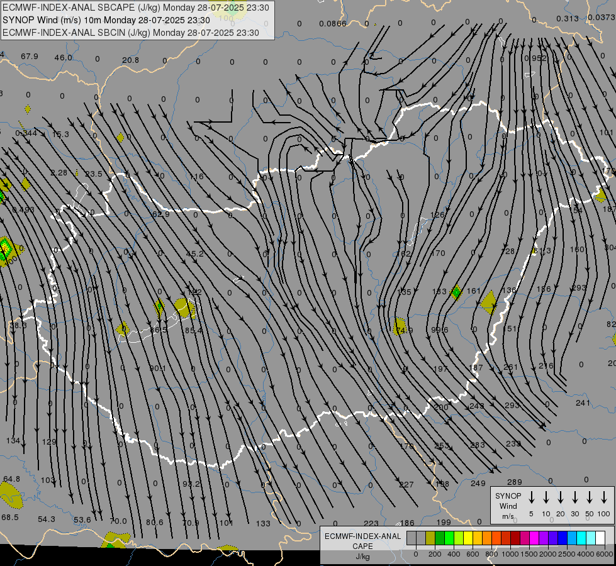The height and width of the screenshot is (566, 616).
Task: Click the 133 value on the map
Action: point(263,524)
